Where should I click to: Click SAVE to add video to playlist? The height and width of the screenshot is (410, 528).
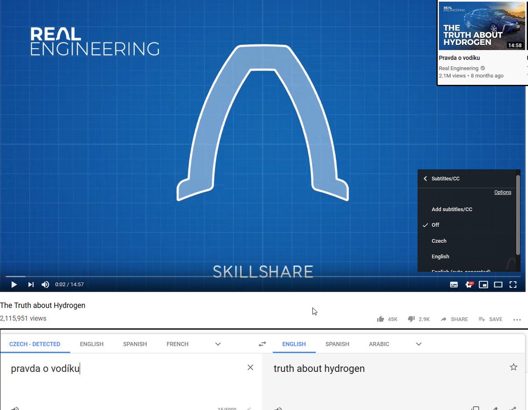[x=491, y=319]
